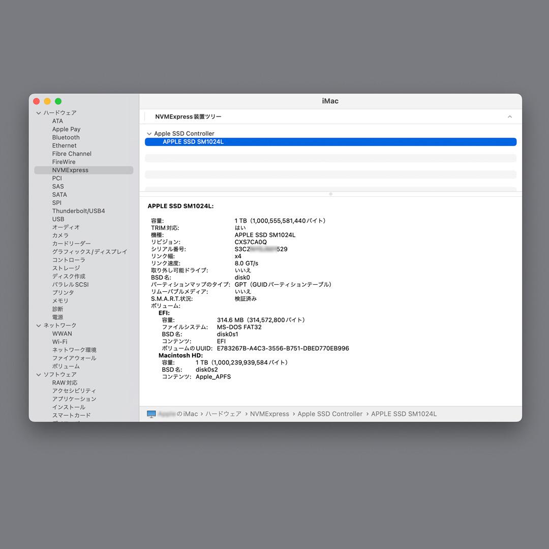Select RAW対応 under ソフトウェア
Viewport: 549px width, 549px height.
coord(65,383)
